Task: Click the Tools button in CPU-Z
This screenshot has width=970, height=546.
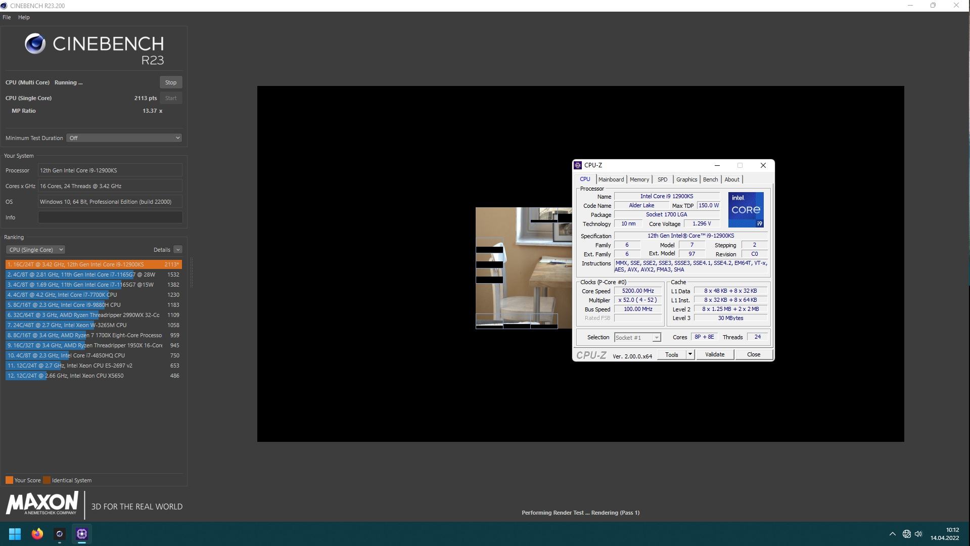Action: point(671,355)
